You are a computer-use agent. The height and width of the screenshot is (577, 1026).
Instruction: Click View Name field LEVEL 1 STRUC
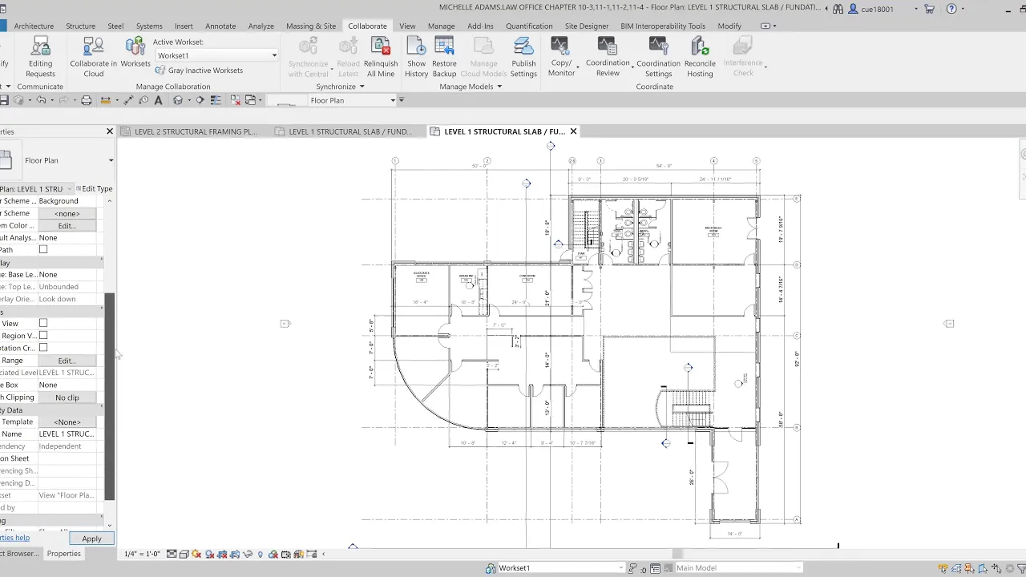pos(67,434)
